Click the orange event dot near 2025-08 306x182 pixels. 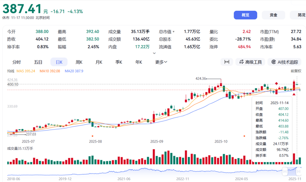point(92,136)
